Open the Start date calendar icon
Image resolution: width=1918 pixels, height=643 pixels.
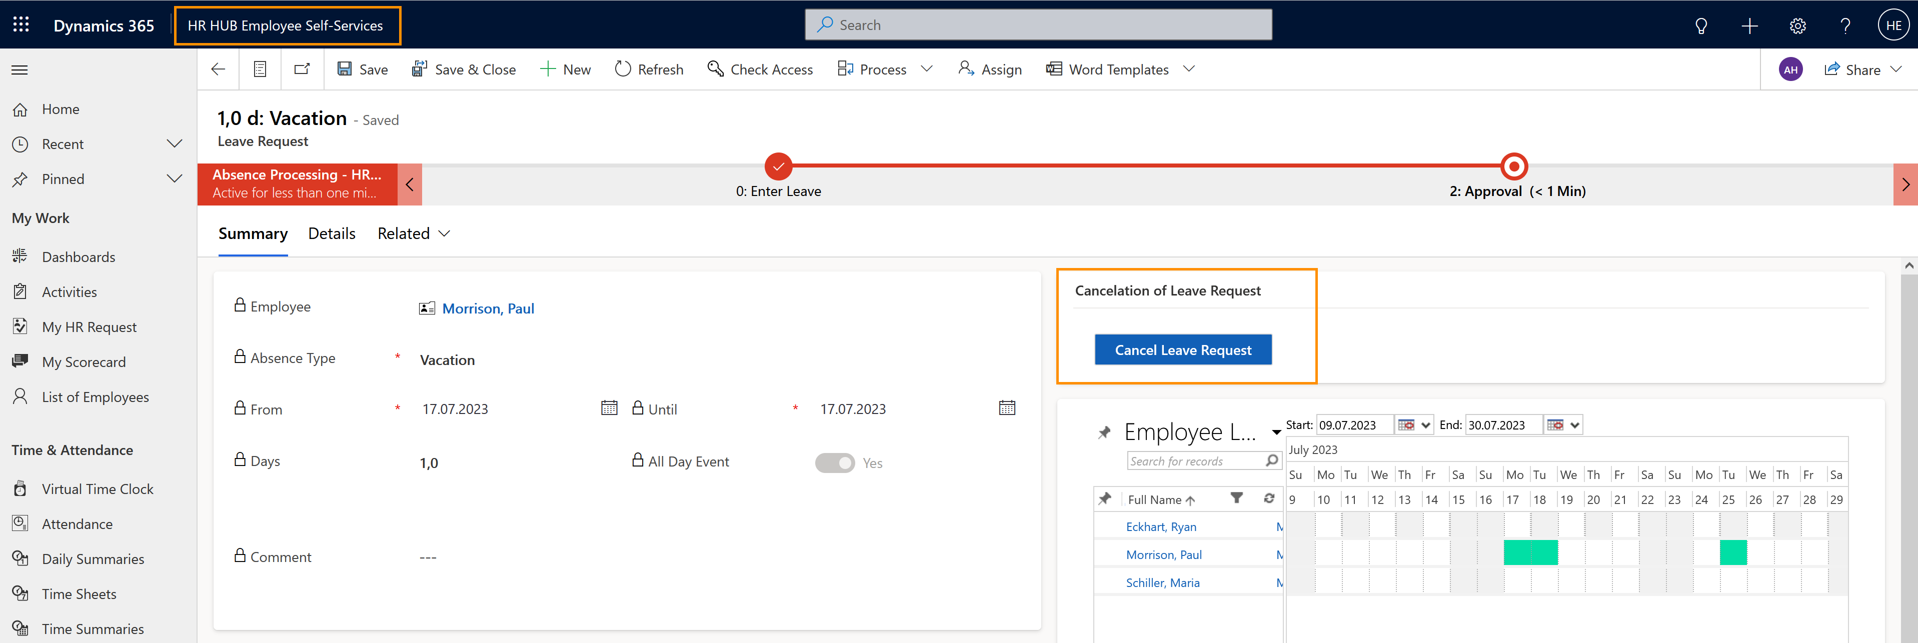(x=1406, y=425)
